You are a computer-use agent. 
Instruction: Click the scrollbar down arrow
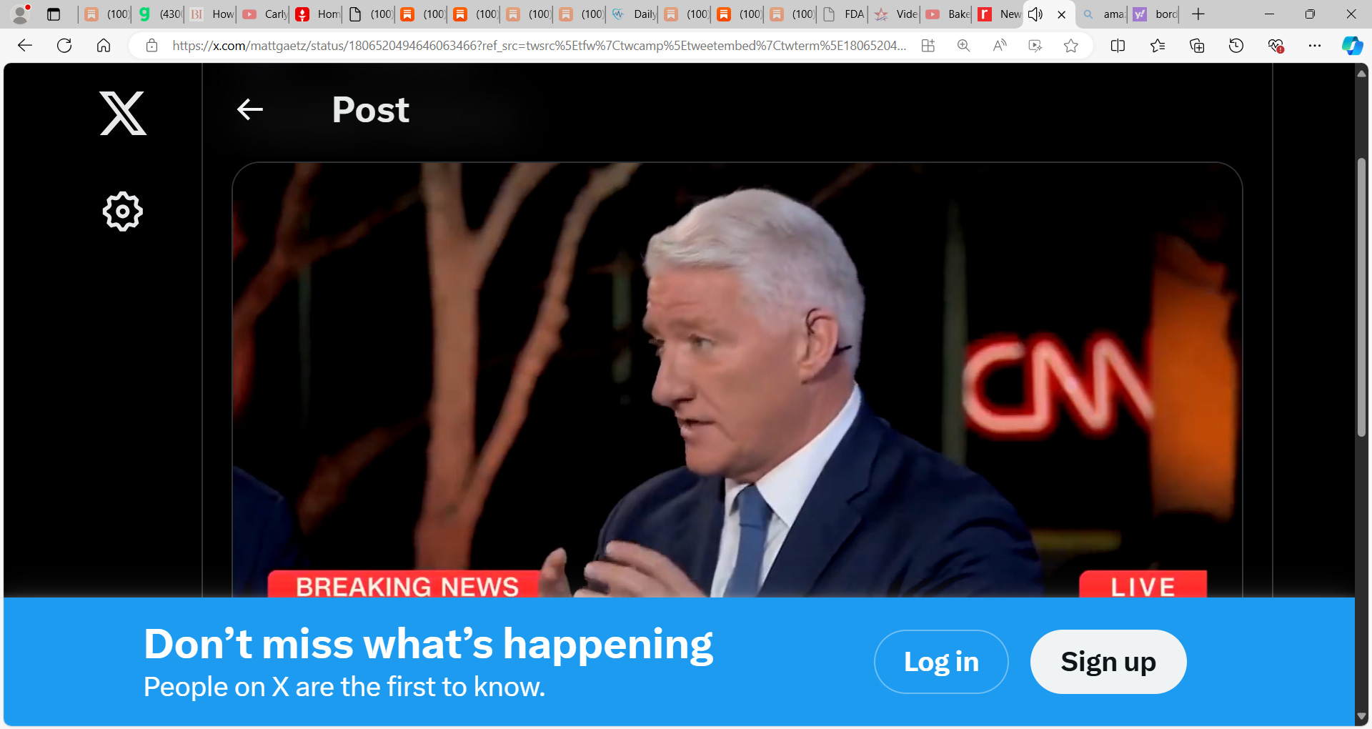pyautogui.click(x=1361, y=716)
